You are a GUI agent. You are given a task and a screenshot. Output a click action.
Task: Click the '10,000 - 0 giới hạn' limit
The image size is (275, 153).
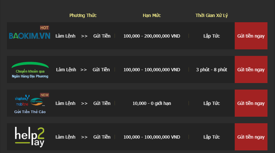152,103
